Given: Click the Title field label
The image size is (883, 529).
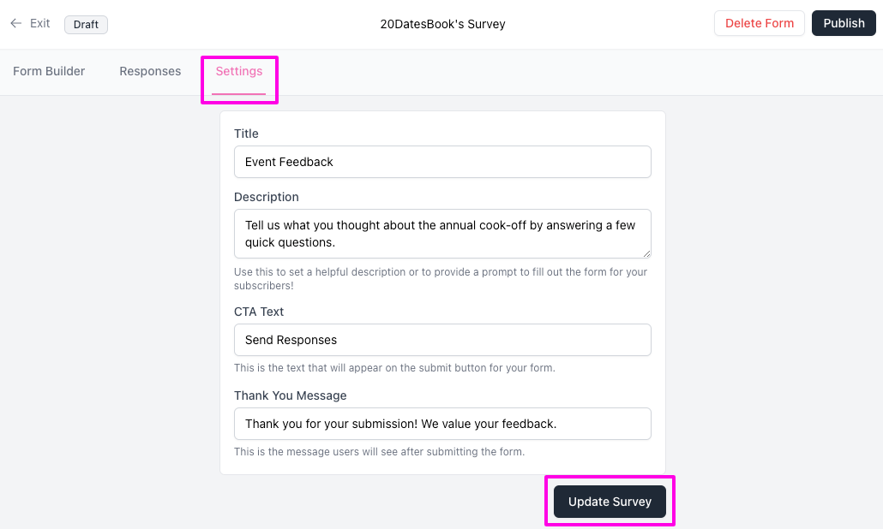Looking at the screenshot, I should point(246,134).
